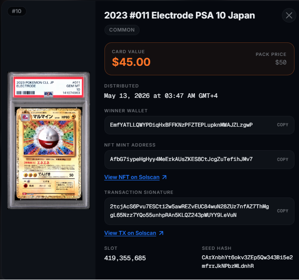
Task: Copy the winner wallet address
Action: pos(282,125)
